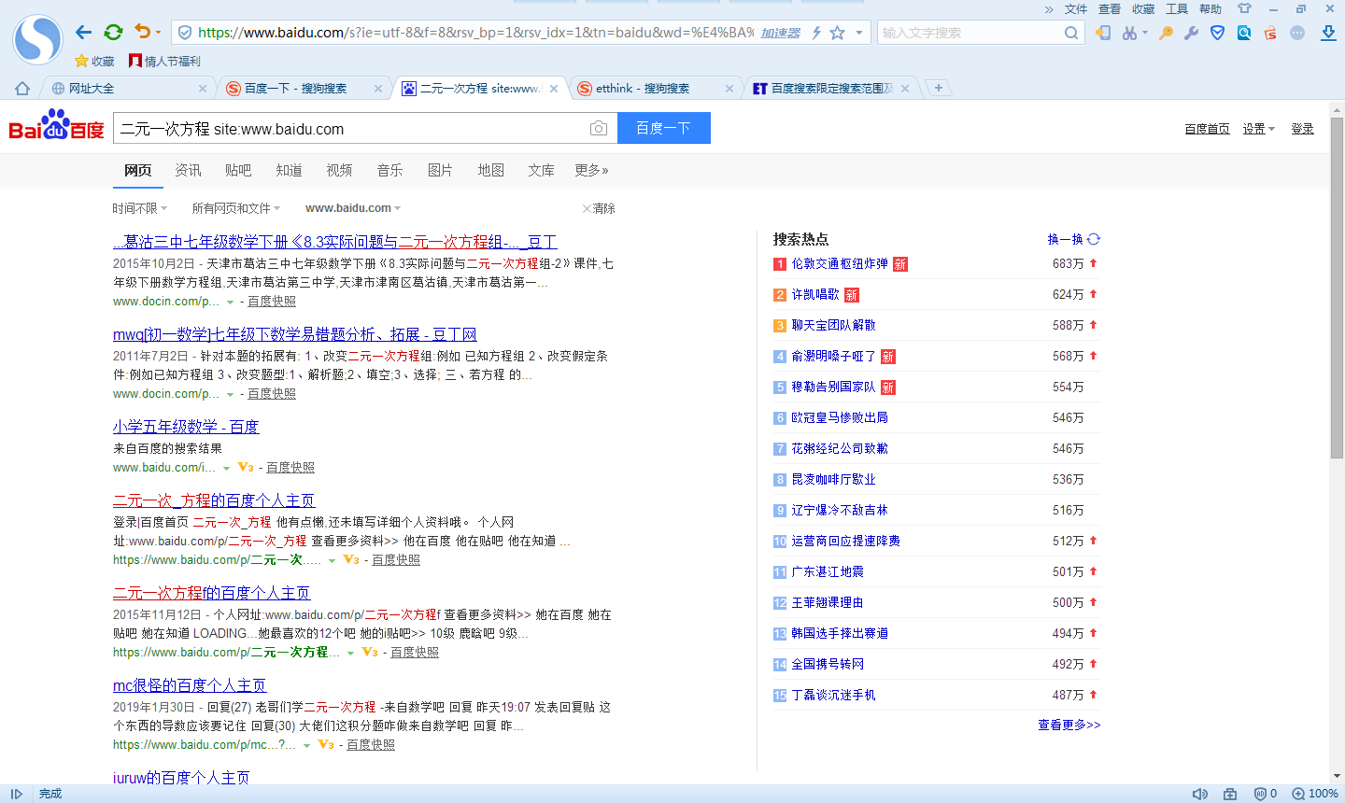Click the key password manager icon

[x=1166, y=33]
